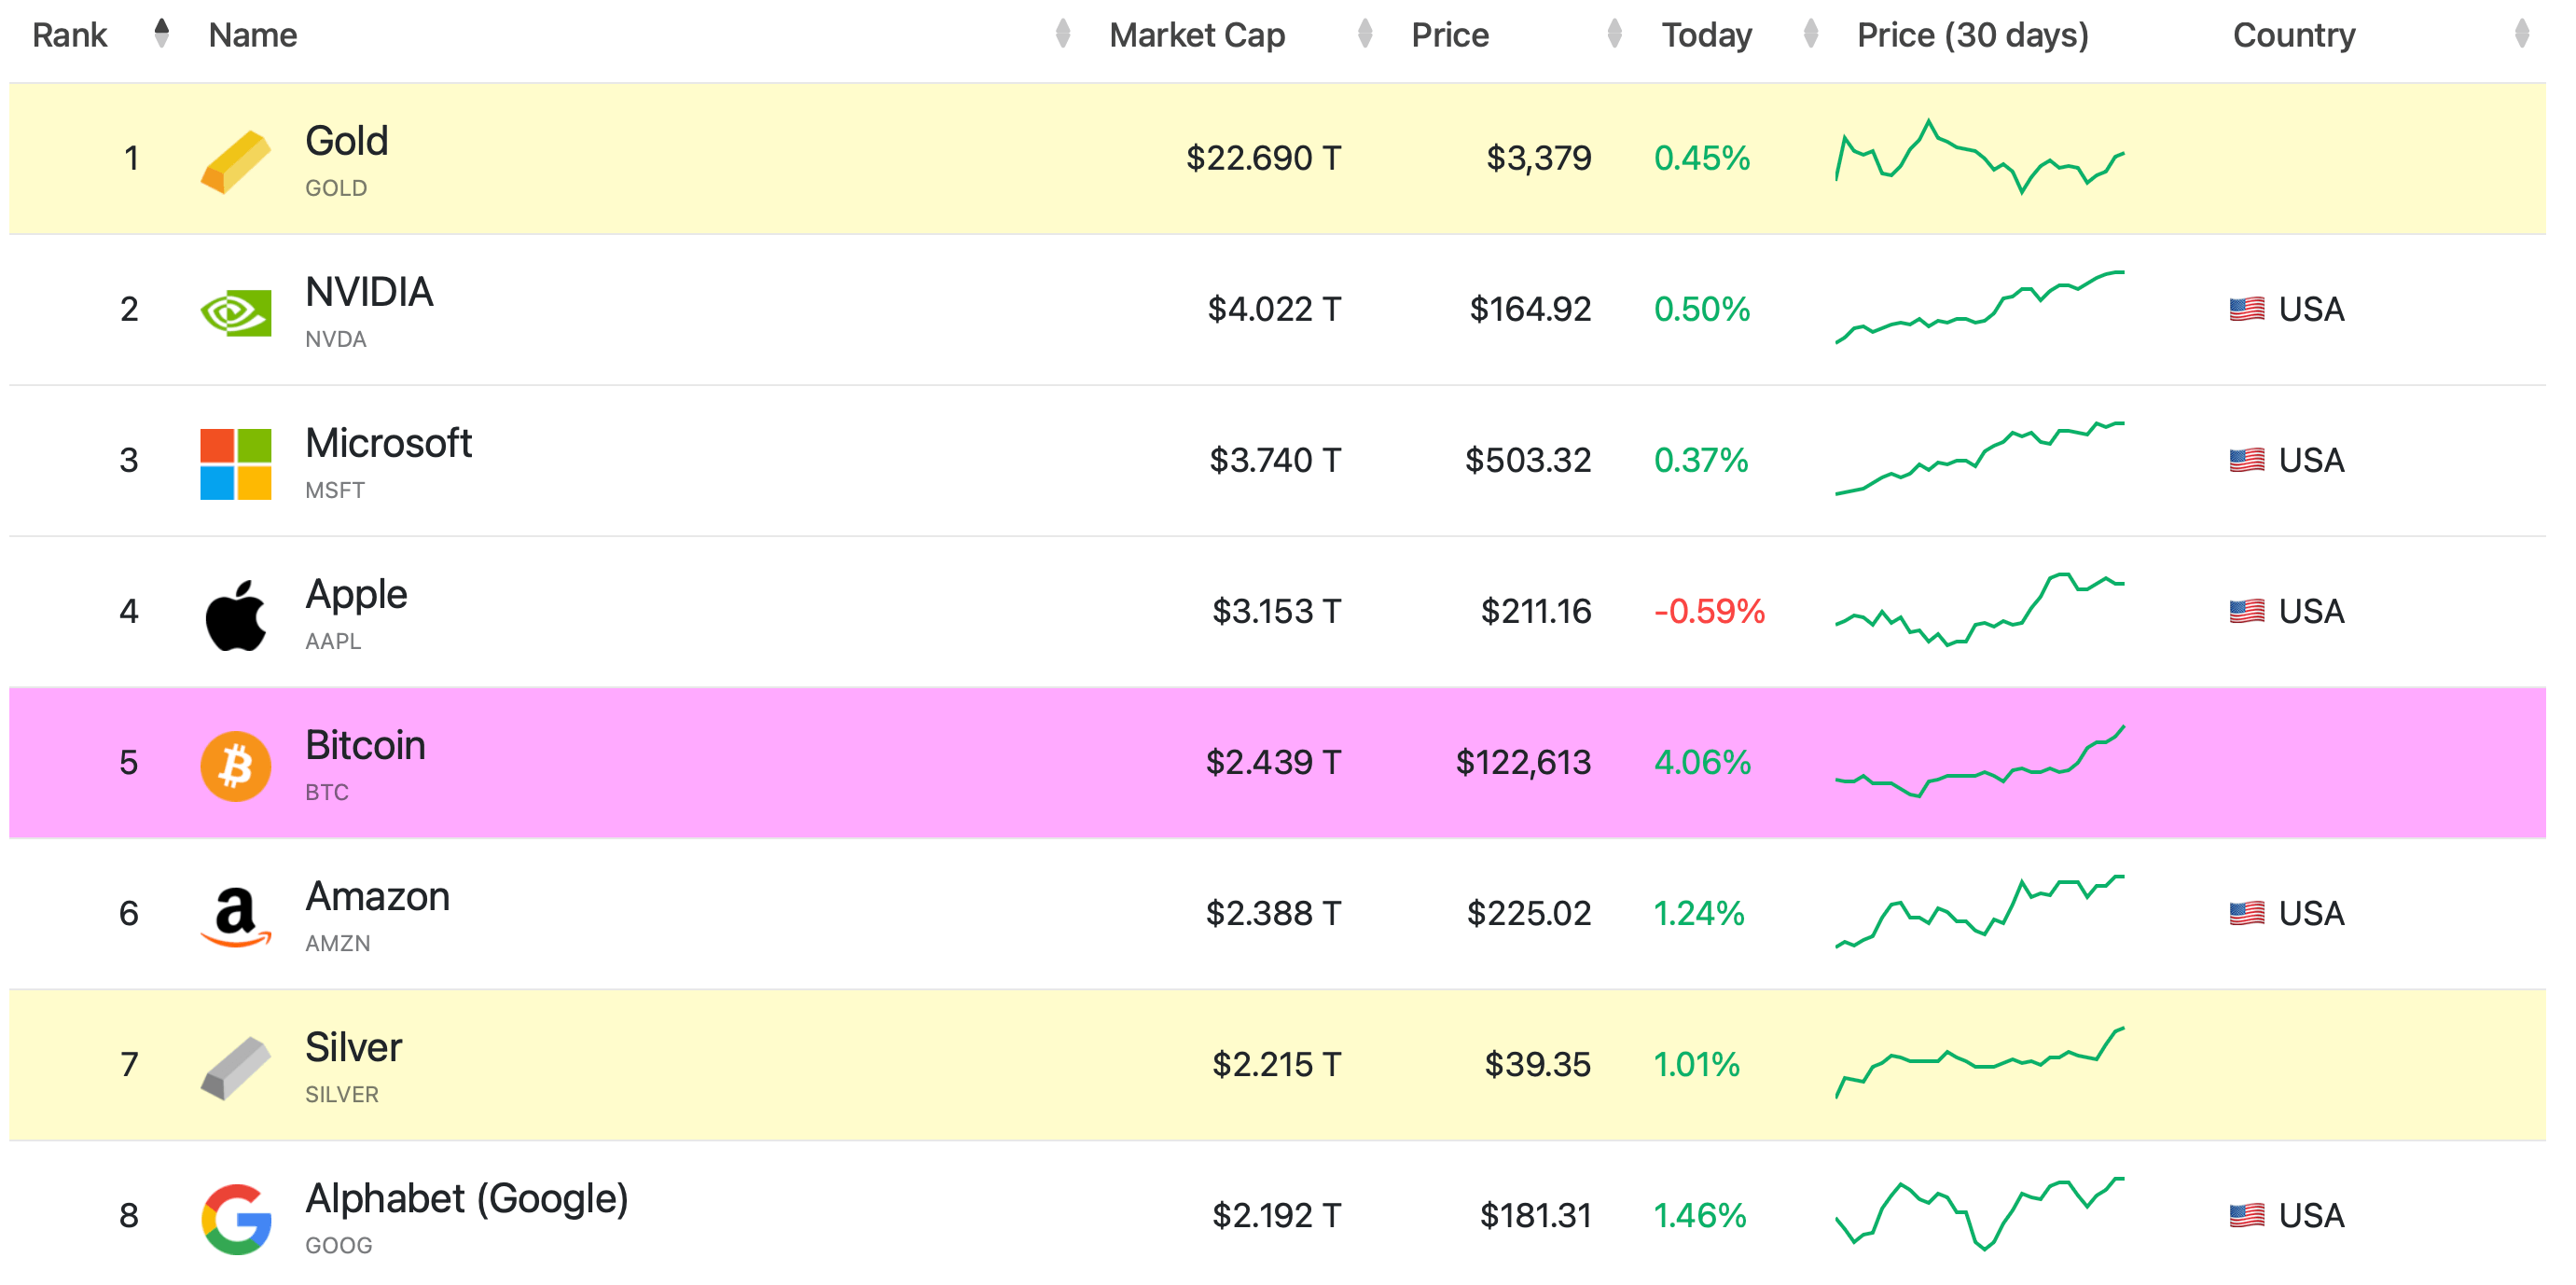This screenshot has height=1285, width=2576.
Task: Open Alphabet 30-day price chart
Action: 1979,1213
